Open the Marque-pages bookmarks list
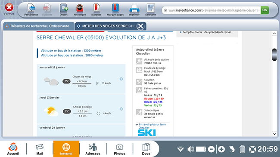Screen dimensions: 280x157 click(x=115, y=10)
